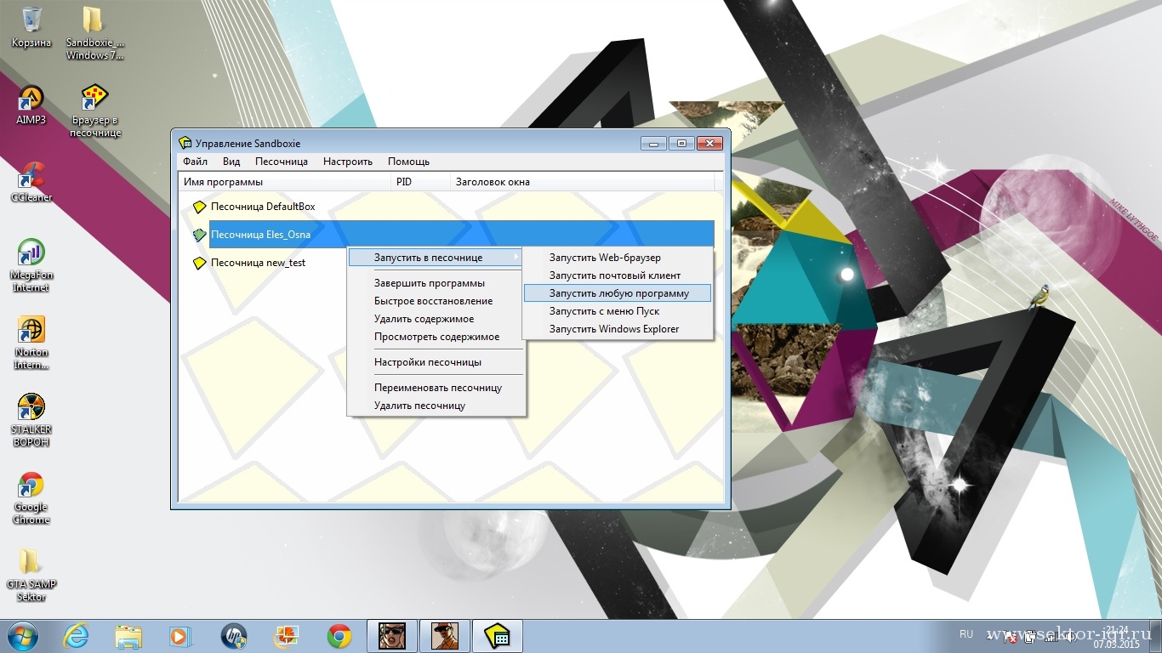Open the Sandboxie Windows 7 folder

94,33
